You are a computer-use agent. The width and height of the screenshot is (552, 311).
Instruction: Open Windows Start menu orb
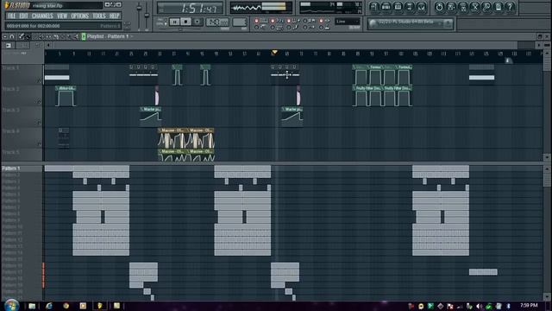coord(11,305)
